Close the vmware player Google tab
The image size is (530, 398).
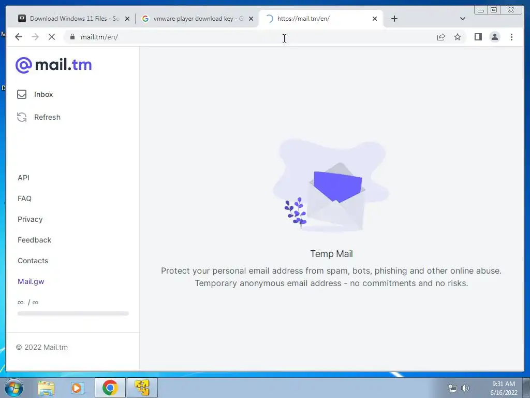(x=251, y=19)
